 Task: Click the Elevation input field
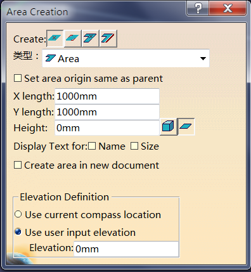coord(126,249)
